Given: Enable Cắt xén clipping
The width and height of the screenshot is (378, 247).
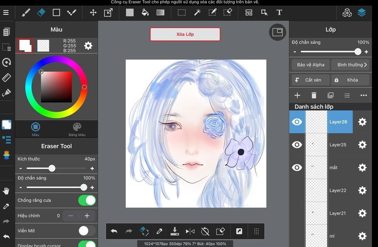Looking at the screenshot, I should tap(310, 80).
